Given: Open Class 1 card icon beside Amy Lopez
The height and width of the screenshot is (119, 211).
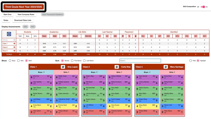Looking at the screenshot, I should pyautogui.click(x=63, y=67).
